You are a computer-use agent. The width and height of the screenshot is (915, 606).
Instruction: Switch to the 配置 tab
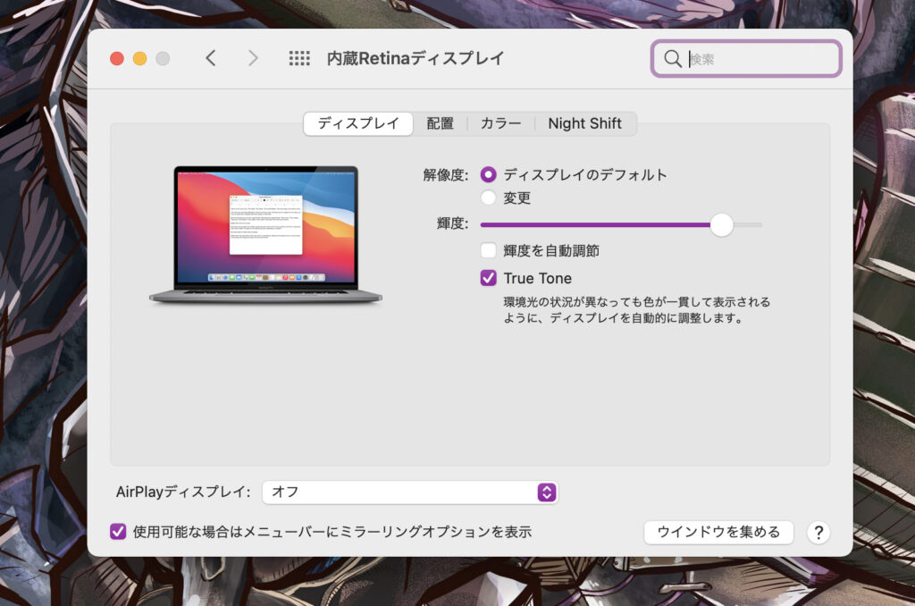[x=440, y=123]
